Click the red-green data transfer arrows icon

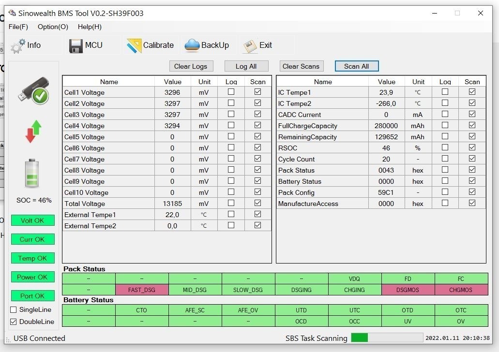33,132
